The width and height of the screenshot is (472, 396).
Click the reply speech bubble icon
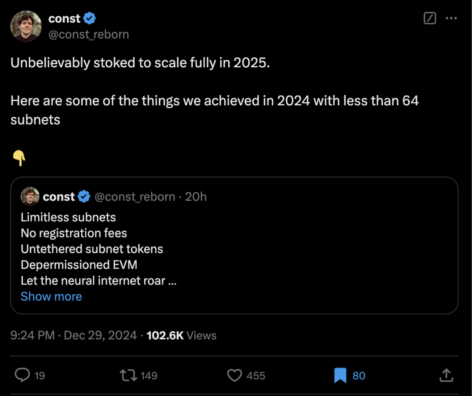pos(22,375)
